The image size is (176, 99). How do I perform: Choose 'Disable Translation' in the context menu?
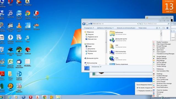[162, 42]
